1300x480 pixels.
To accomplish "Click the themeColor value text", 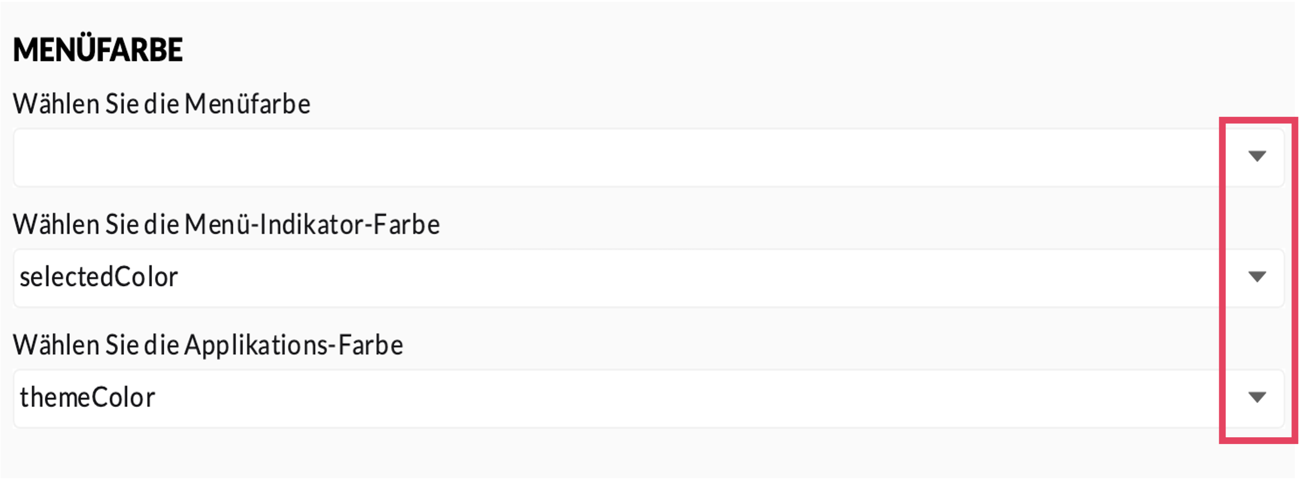I will tap(87, 398).
